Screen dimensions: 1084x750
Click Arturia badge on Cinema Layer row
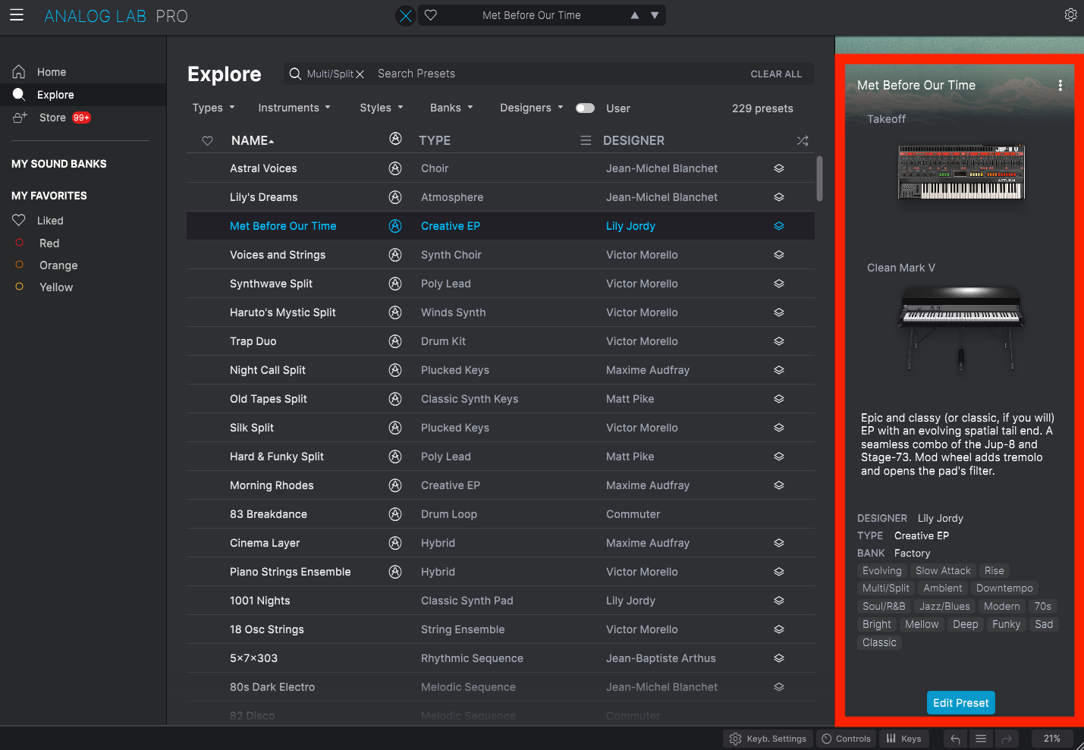click(395, 543)
